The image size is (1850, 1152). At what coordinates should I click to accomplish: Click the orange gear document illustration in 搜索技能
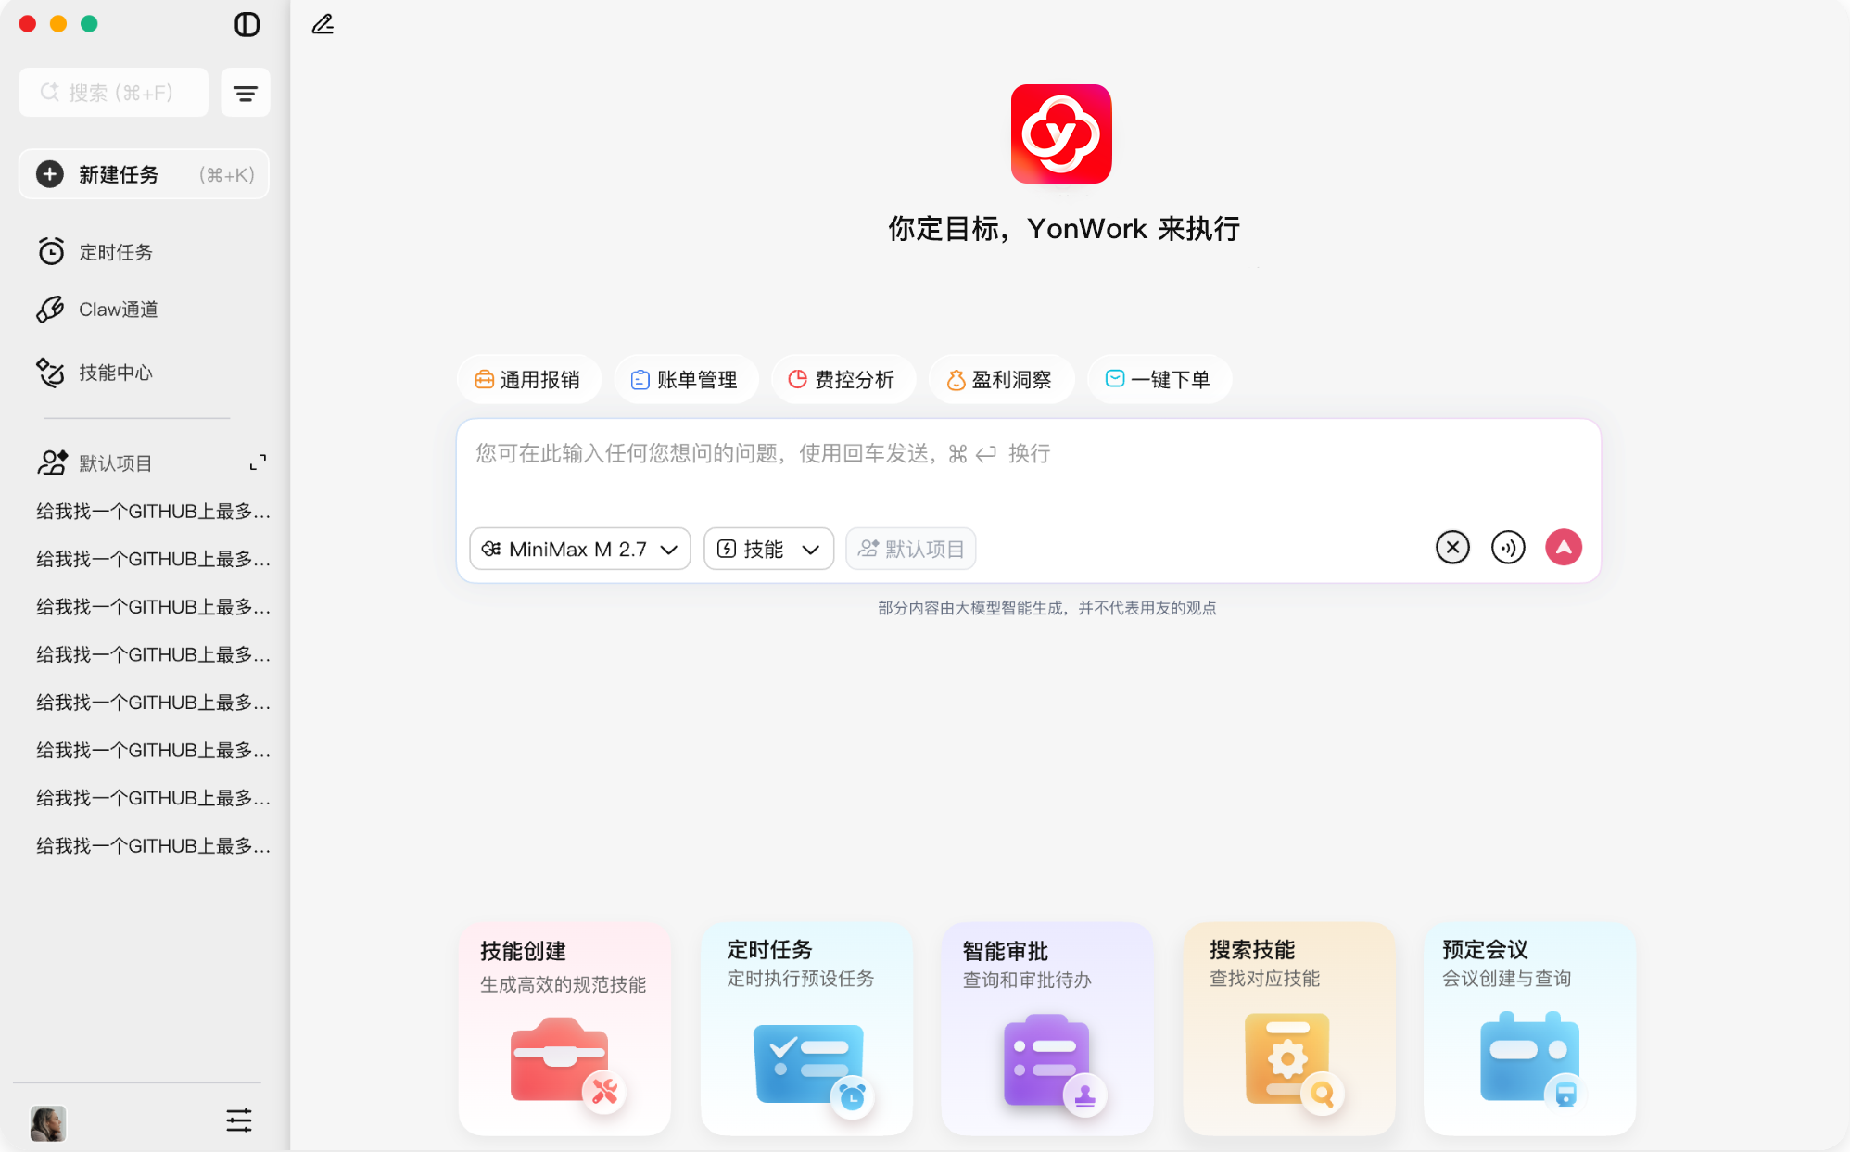(1294, 1063)
